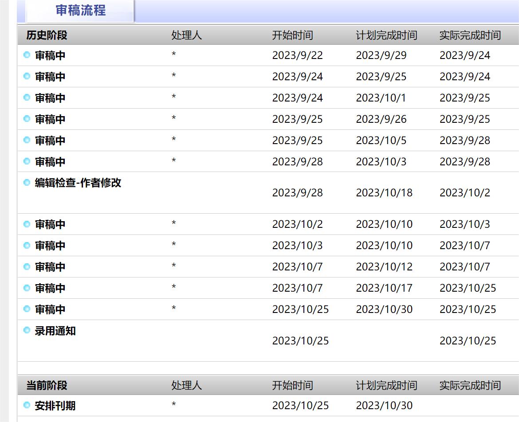Click the 历史阶段 column header
Screen dimensions: 519x422
tap(47, 35)
